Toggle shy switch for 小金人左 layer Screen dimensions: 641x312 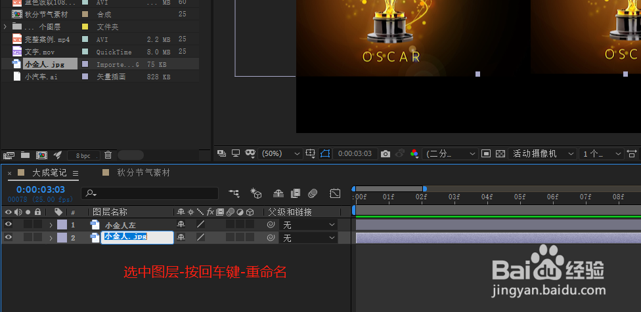click(180, 224)
